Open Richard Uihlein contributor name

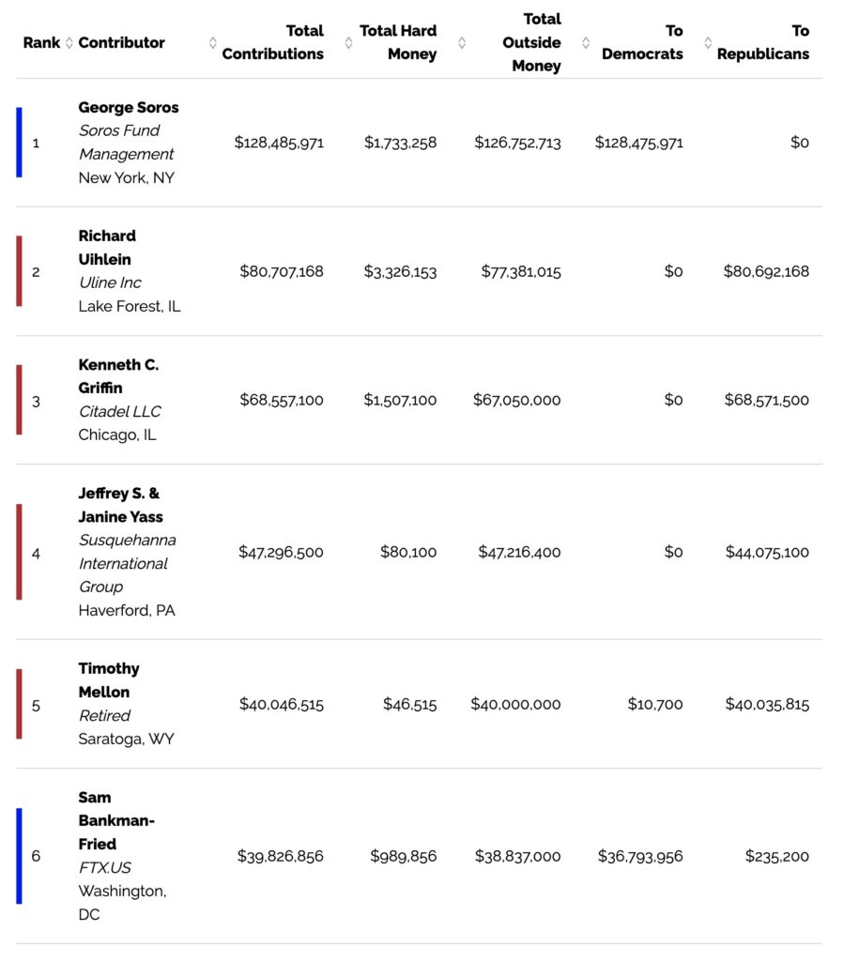(x=106, y=247)
